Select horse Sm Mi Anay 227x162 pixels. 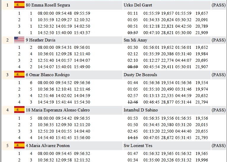tap(135, 40)
